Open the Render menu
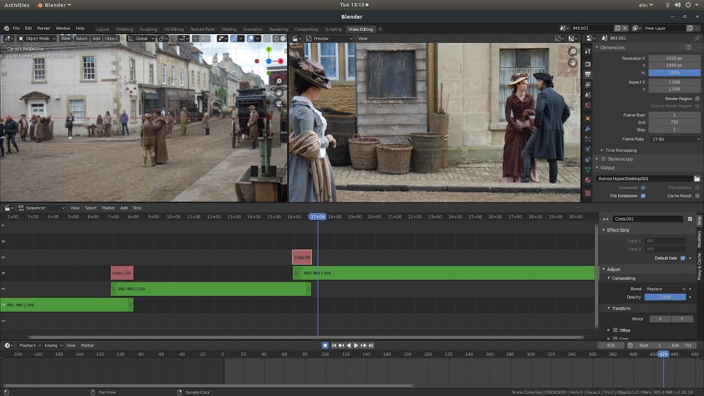The width and height of the screenshot is (704, 396). [x=43, y=29]
